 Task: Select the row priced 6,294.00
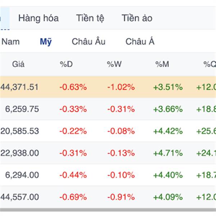click(108, 175)
